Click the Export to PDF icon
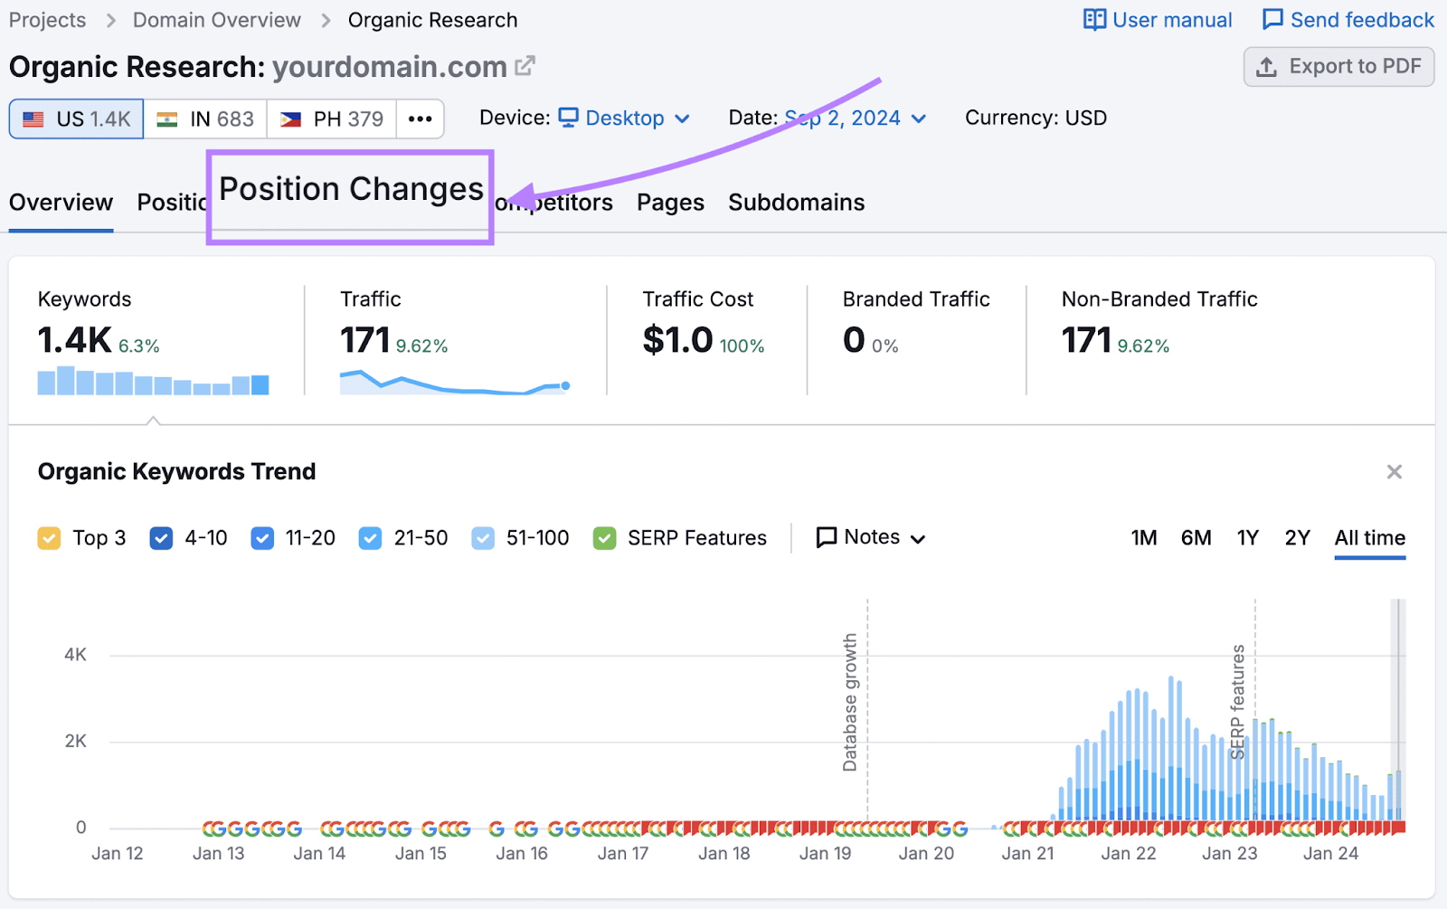1447x909 pixels. pyautogui.click(x=1266, y=66)
